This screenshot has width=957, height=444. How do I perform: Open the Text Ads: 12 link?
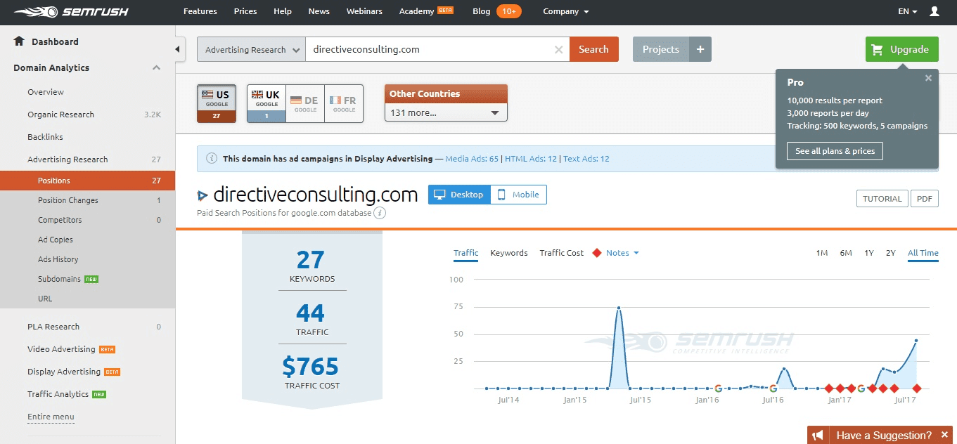pyautogui.click(x=586, y=159)
